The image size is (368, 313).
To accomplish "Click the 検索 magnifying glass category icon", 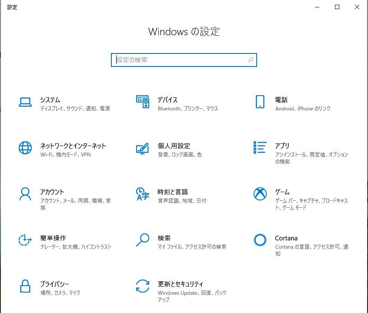I will pyautogui.click(x=143, y=240).
